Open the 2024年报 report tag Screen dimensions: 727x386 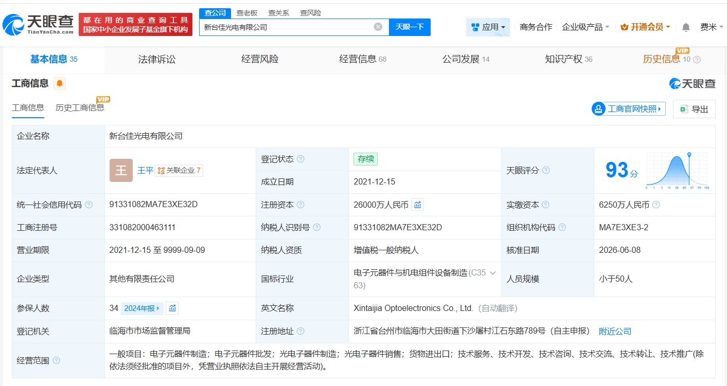tap(142, 308)
